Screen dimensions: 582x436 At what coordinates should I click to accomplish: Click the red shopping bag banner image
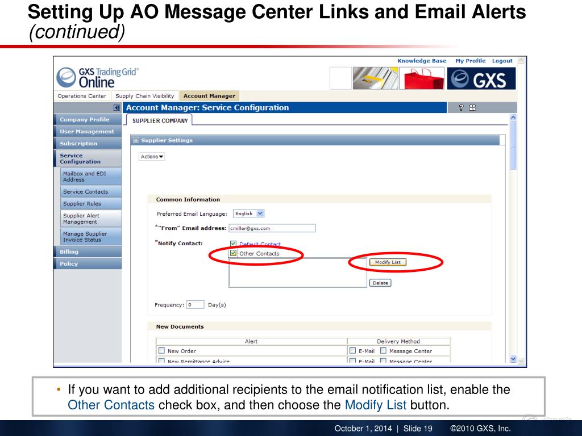pyautogui.click(x=422, y=78)
